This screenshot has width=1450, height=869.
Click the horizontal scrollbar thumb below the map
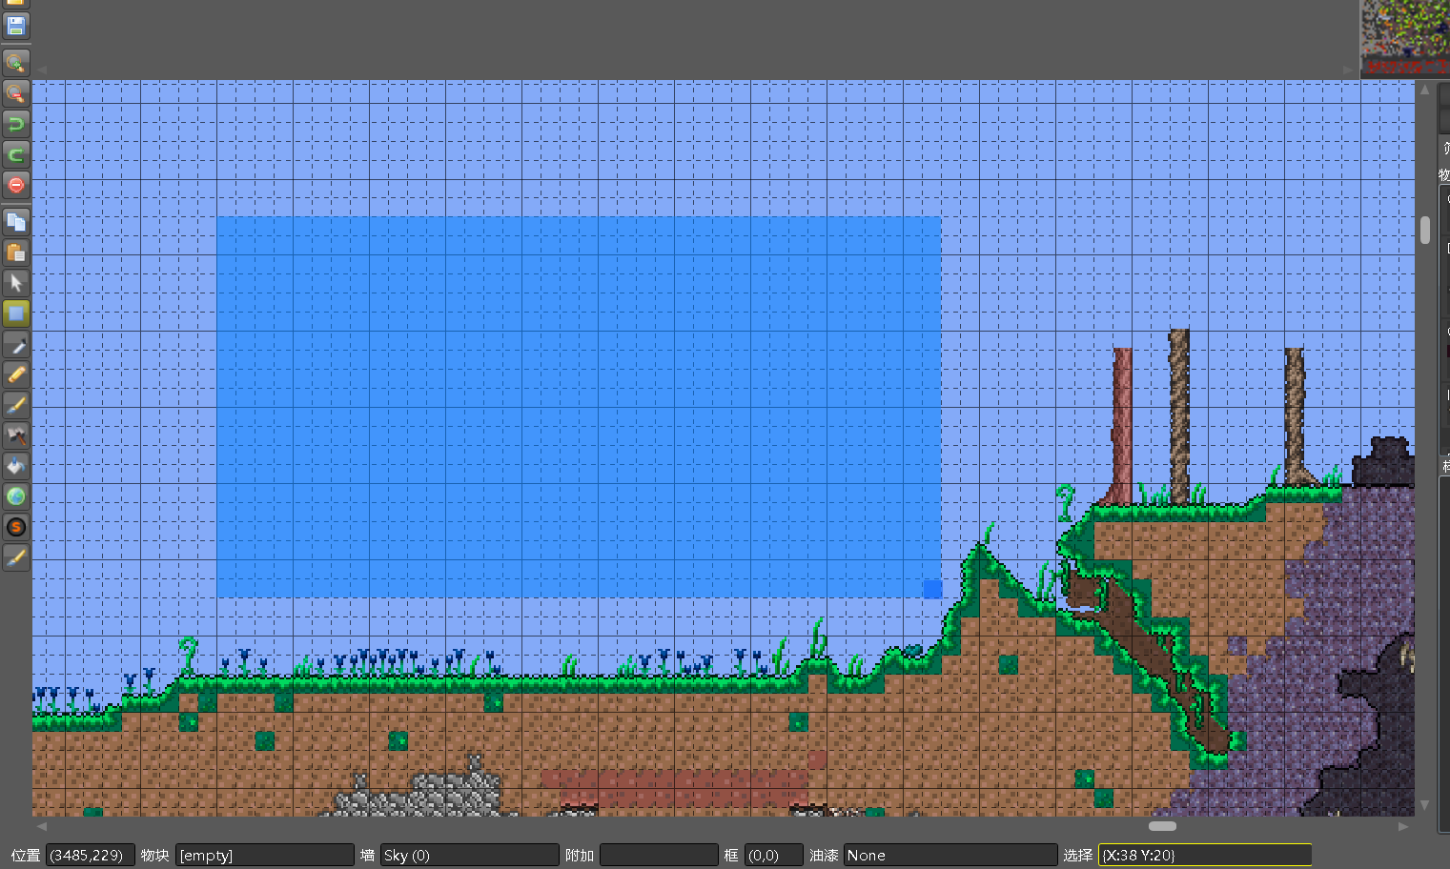pyautogui.click(x=1162, y=826)
